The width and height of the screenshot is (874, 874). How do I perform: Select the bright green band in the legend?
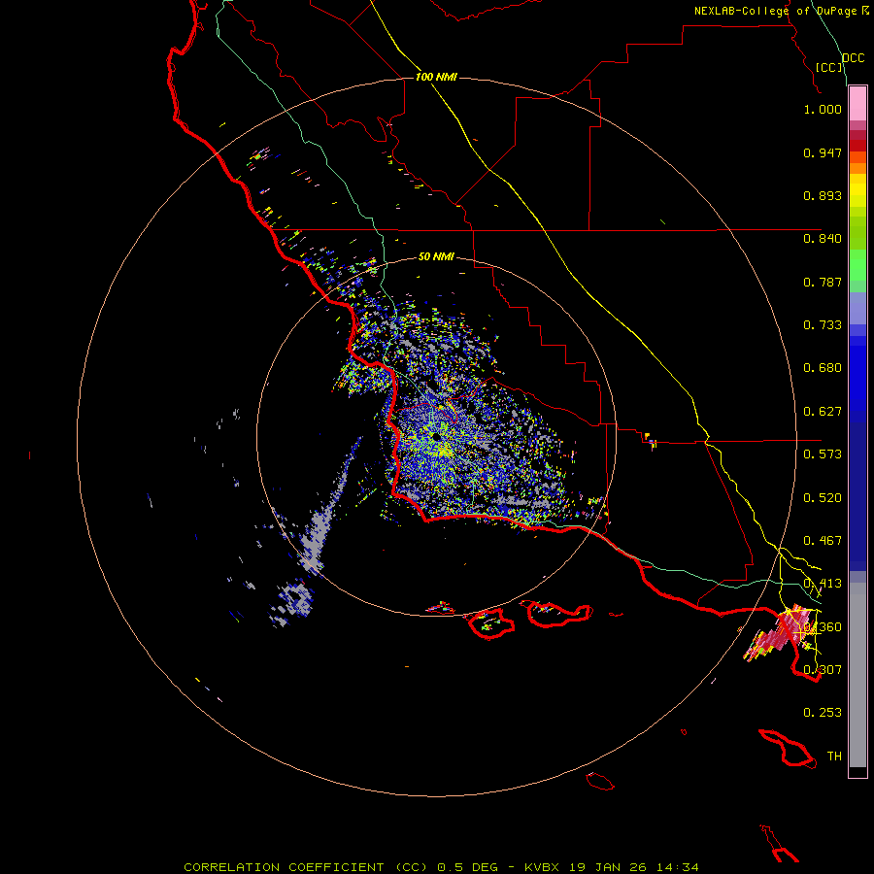tap(857, 265)
